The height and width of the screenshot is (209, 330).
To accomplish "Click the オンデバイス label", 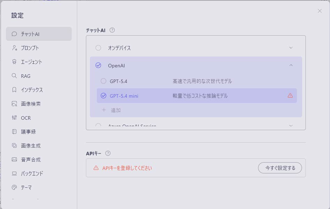I will (119, 48).
